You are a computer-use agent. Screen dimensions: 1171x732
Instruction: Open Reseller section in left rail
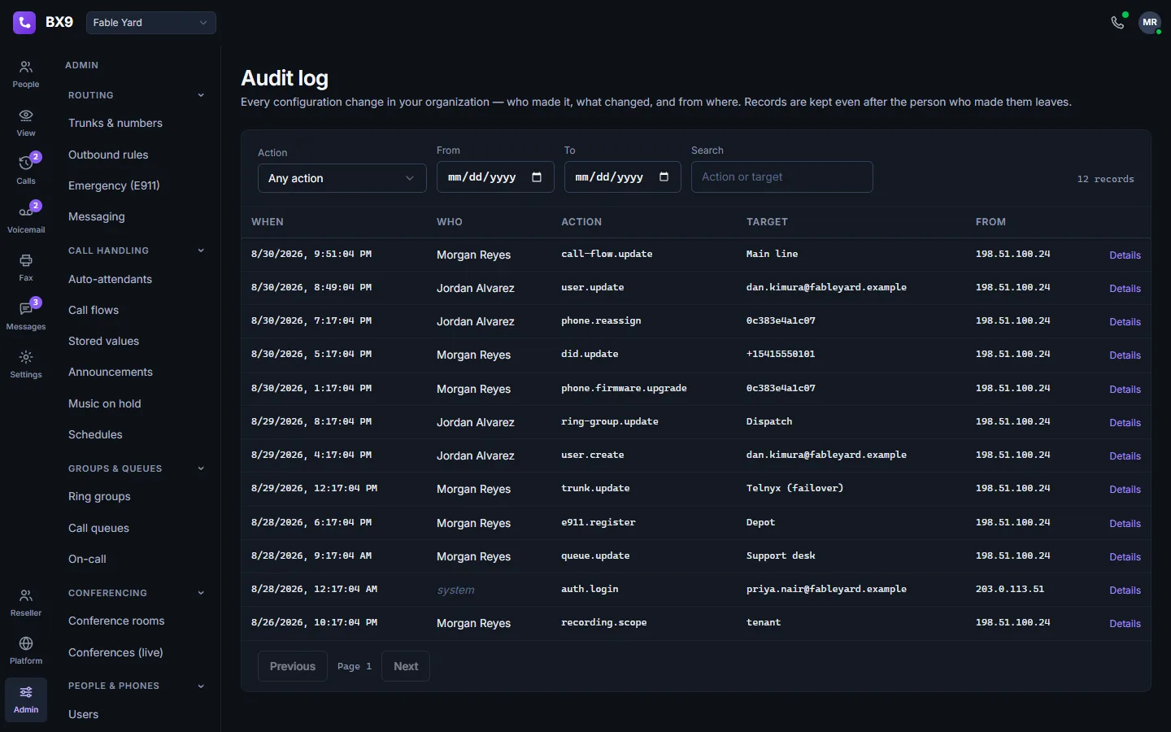pyautogui.click(x=26, y=603)
